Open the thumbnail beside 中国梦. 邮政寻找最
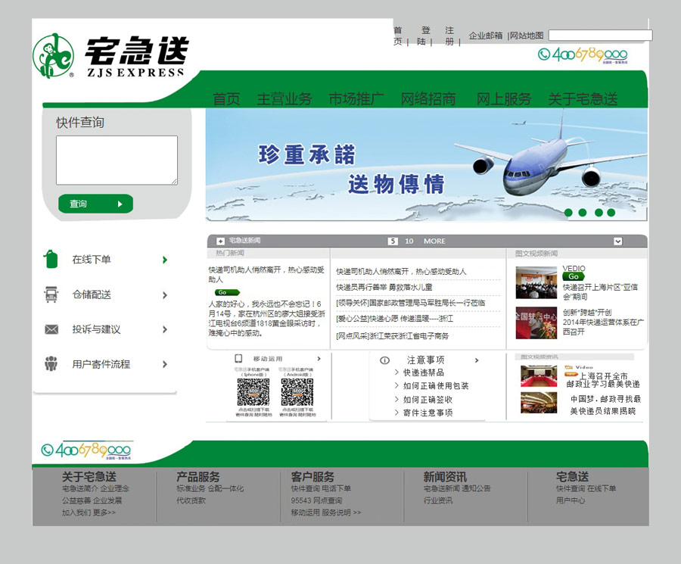 (x=539, y=402)
